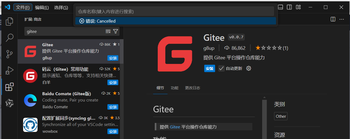
Task: Open the 选择(S) menu
Action: [x=61, y=7]
